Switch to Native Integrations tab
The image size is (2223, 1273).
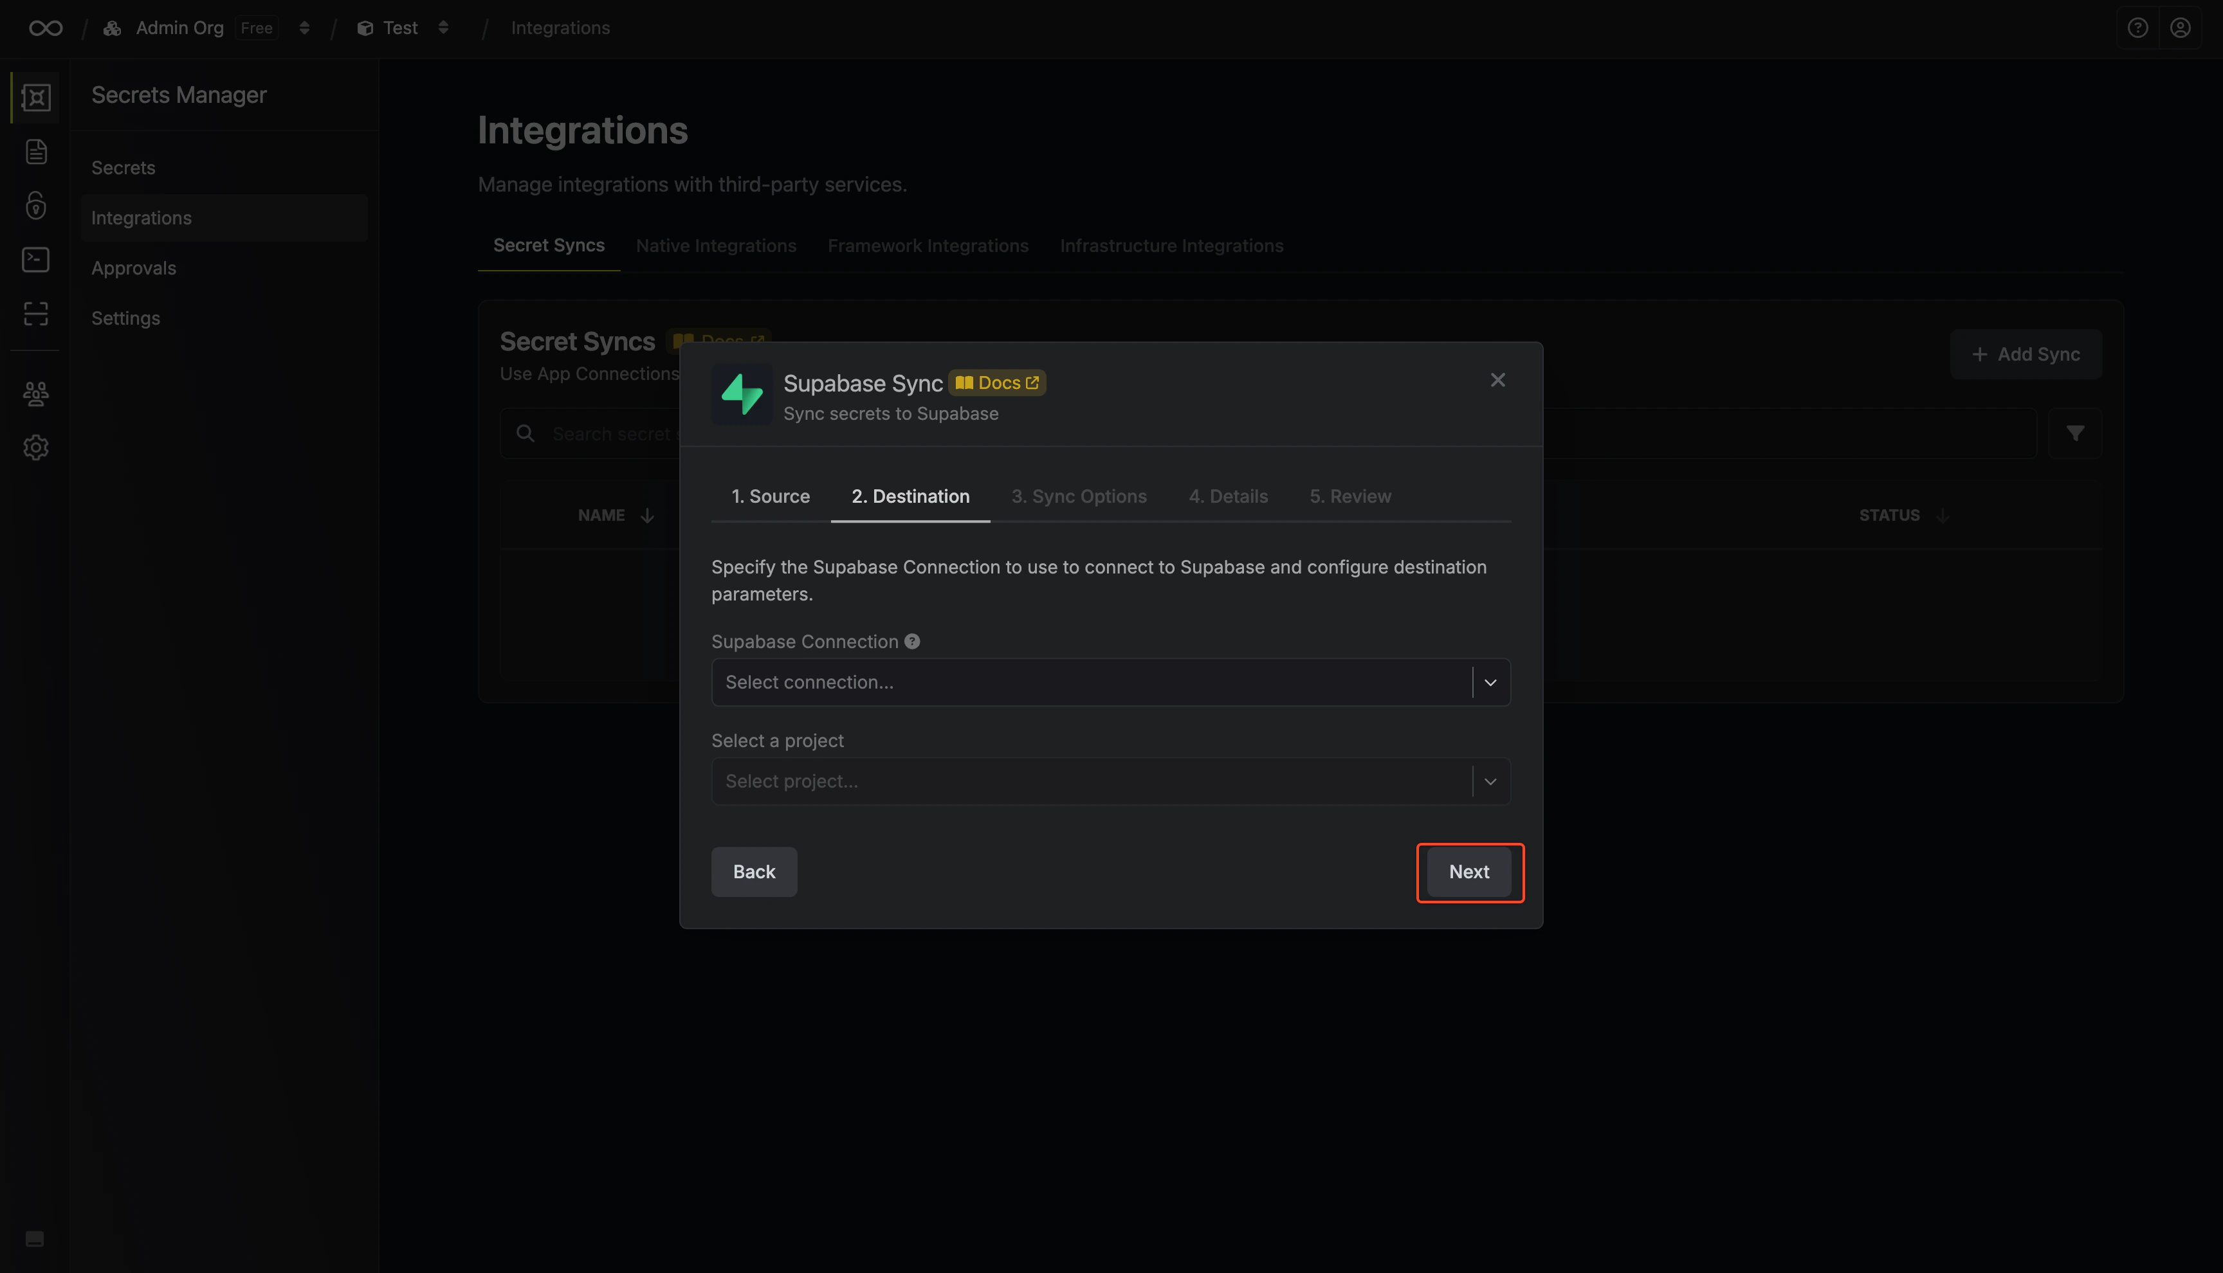coord(715,246)
